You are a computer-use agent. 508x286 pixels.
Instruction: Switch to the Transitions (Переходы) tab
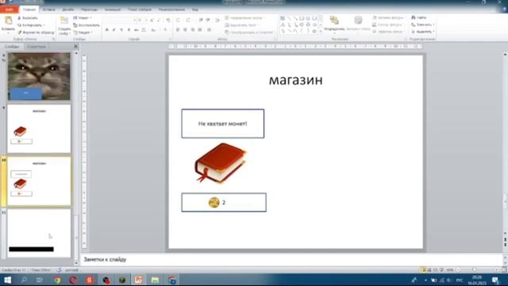point(89,10)
